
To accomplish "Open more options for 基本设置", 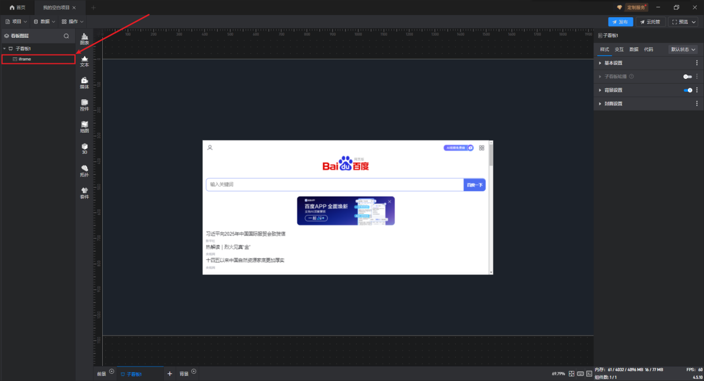I will point(697,63).
